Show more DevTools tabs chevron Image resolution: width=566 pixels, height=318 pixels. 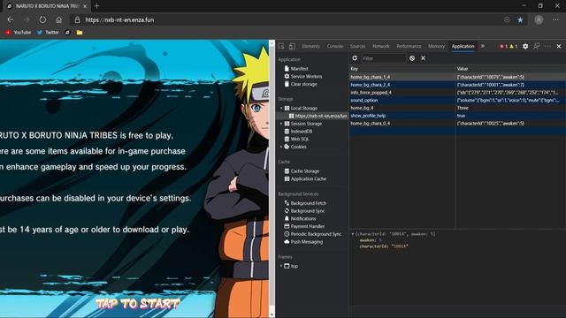click(483, 46)
